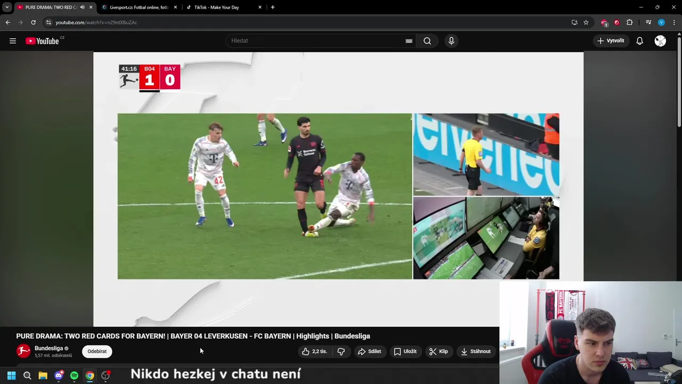
Task: Open the Chrome profile V avatar
Action: point(661,22)
